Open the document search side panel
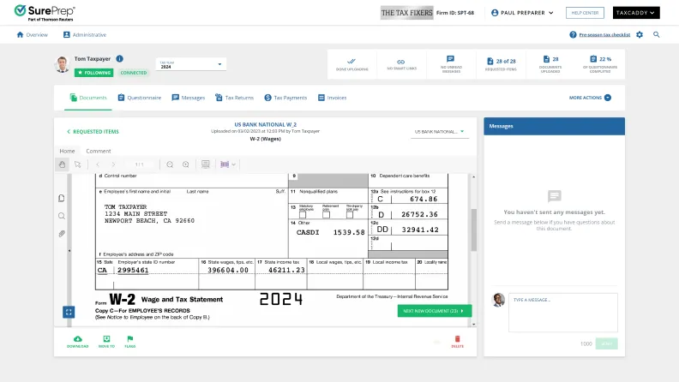The image size is (679, 382). 62,216
